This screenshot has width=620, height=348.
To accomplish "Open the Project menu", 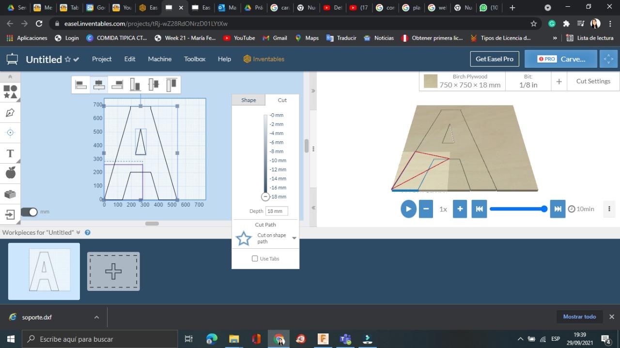I will (102, 59).
